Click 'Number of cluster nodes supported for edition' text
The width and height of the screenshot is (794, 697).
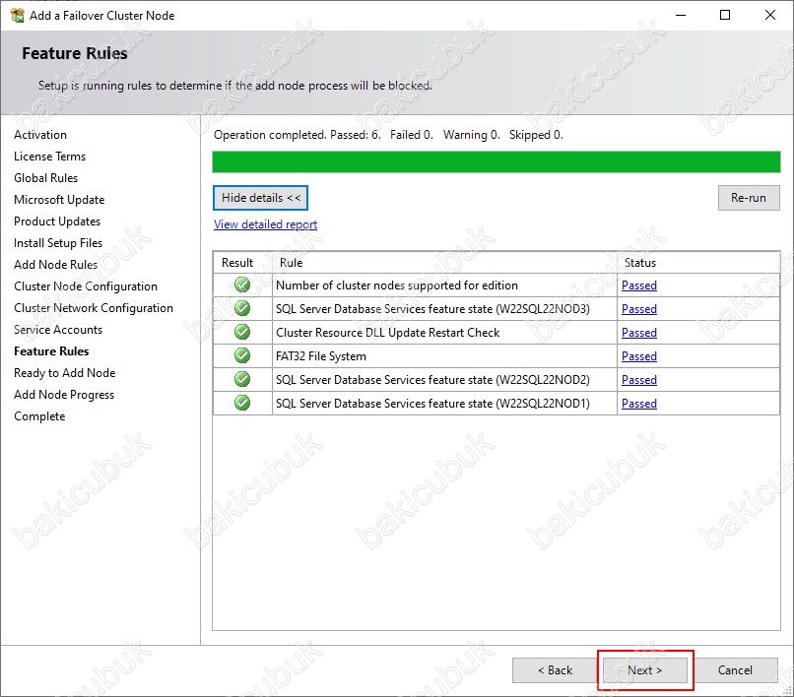point(397,285)
